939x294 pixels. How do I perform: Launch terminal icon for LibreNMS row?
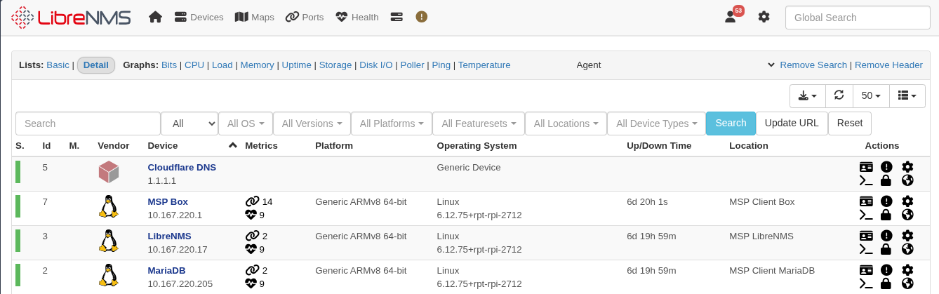pos(867,249)
